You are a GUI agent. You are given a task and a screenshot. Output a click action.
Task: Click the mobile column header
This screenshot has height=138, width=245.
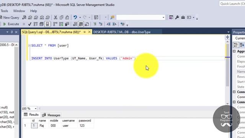54,121
